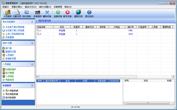Click the device list horizontal scrollbar thumb
177x110 pixels.
88,76
